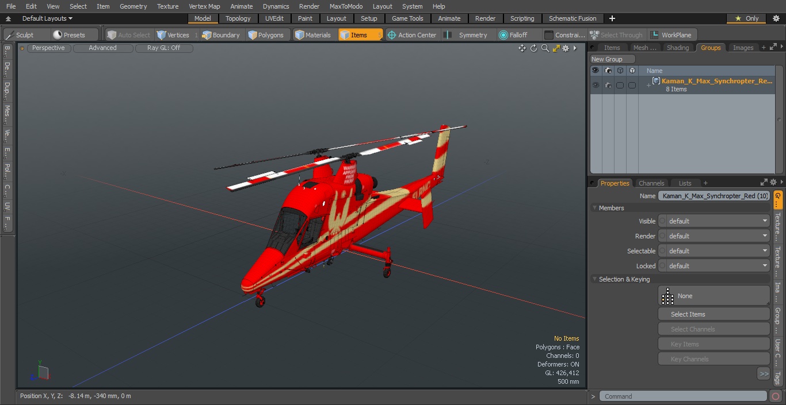Click the star Only button

point(746,18)
